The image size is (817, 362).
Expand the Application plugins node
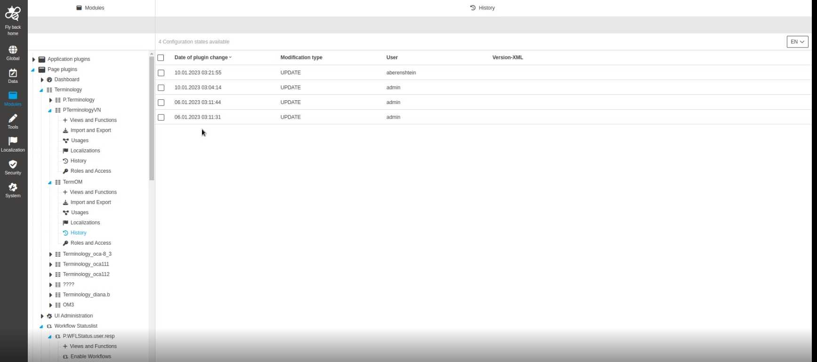(x=33, y=59)
